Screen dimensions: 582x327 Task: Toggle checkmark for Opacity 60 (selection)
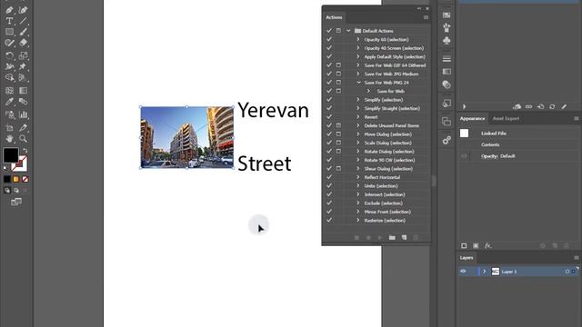tap(329, 39)
